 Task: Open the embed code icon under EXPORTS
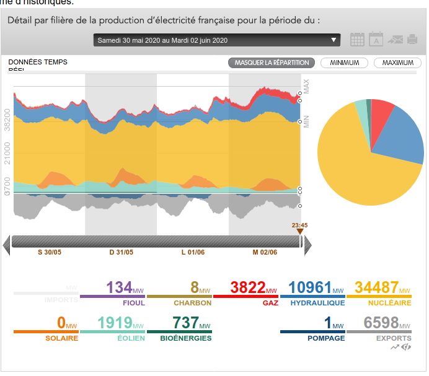pyautogui.click(x=407, y=347)
